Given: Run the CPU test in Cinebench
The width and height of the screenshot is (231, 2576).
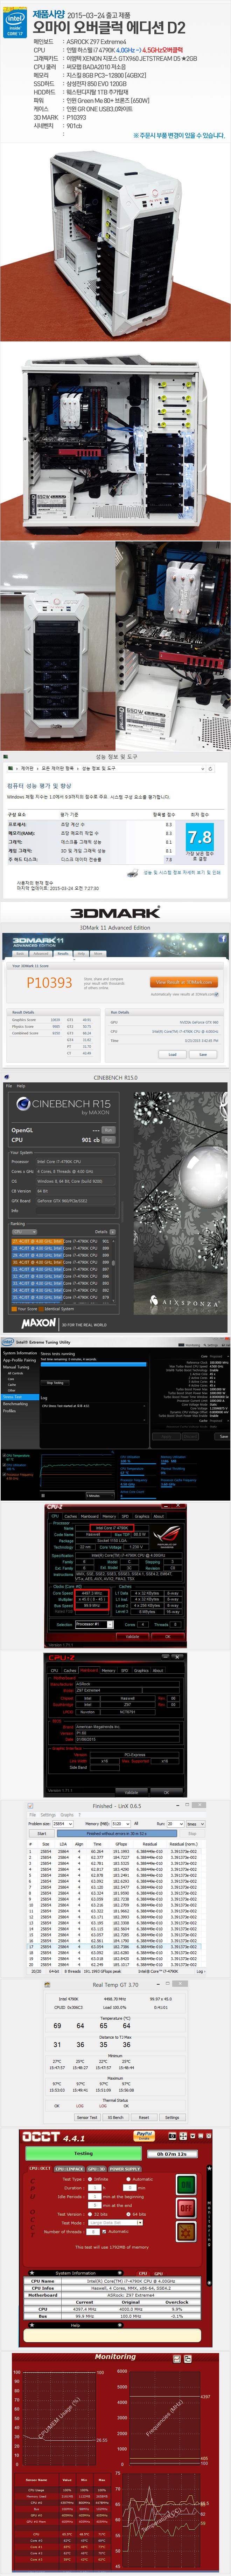Looking at the screenshot, I should 108,1140.
